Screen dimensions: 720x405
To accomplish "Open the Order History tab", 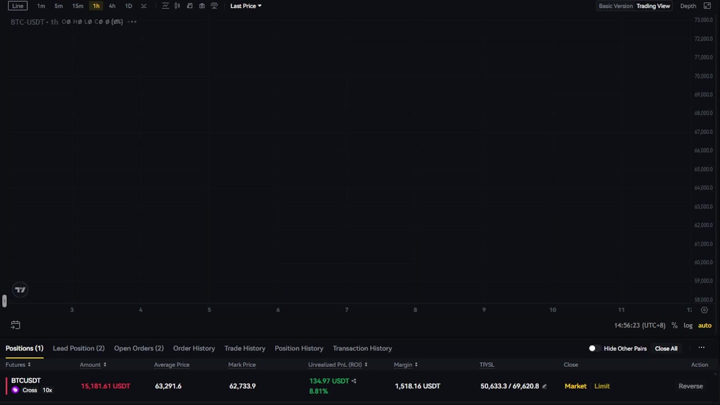I will pos(194,348).
